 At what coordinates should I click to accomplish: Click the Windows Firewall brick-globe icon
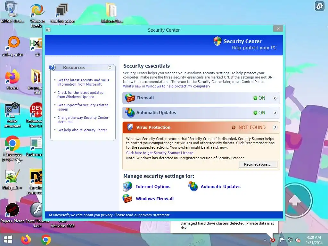point(127,199)
